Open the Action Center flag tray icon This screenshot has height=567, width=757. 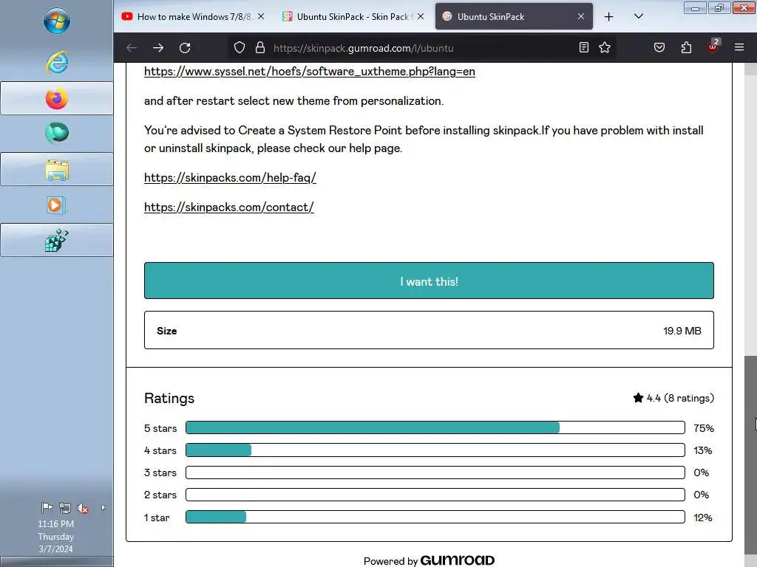47,508
